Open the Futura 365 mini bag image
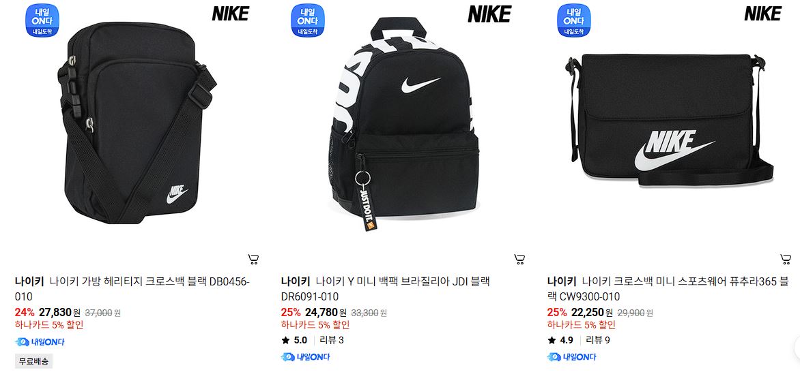The height and width of the screenshot is (372, 800). (x=670, y=119)
